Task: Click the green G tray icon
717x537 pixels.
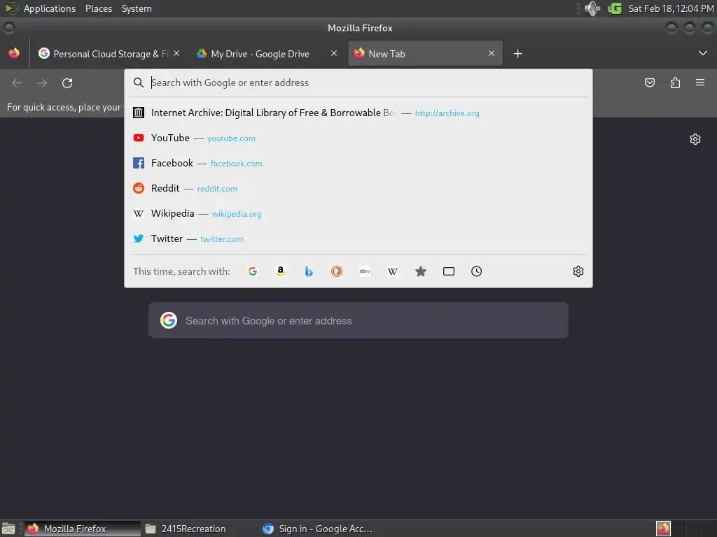Action: pyautogui.click(x=615, y=8)
